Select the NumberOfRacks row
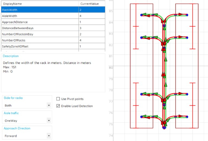Image resolution: width=208 pixels, height=141 pixels. click(x=53, y=40)
